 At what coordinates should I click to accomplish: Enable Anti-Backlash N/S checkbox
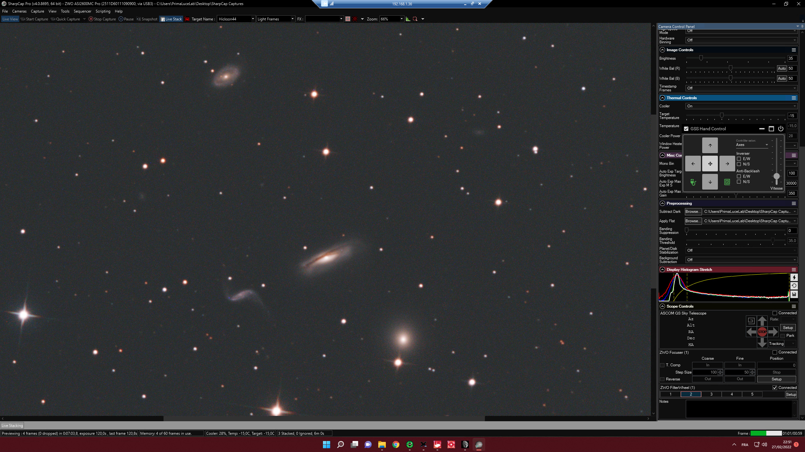[739, 182]
